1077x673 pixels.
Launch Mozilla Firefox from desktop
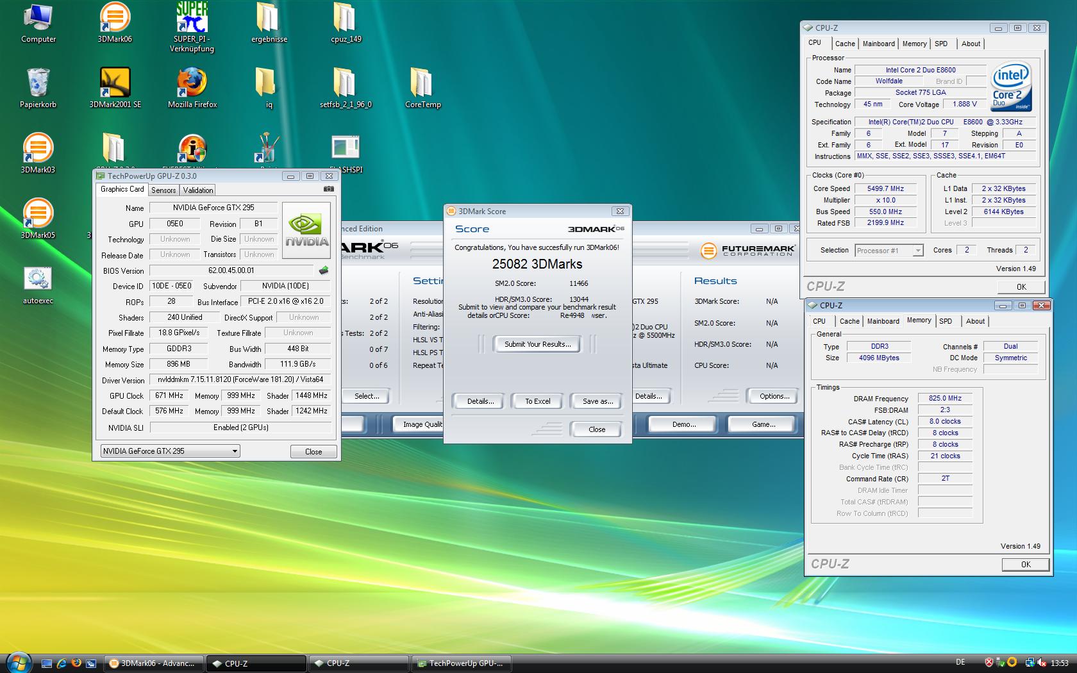192,88
